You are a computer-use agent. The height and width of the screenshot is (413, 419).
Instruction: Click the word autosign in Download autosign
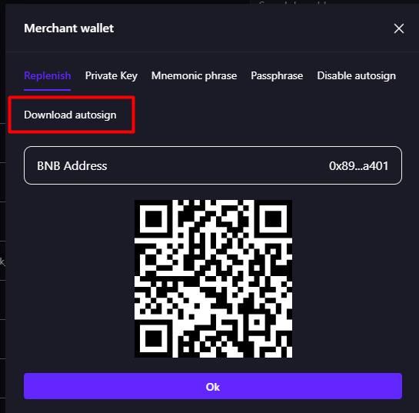coord(95,115)
